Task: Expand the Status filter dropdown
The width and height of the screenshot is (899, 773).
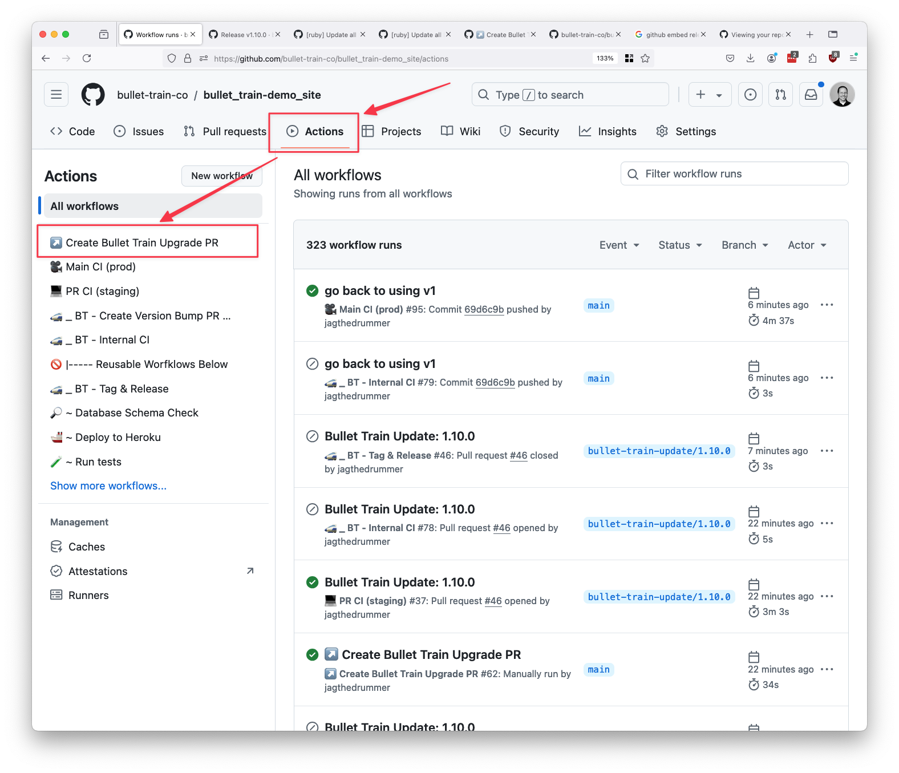Action: tap(680, 245)
